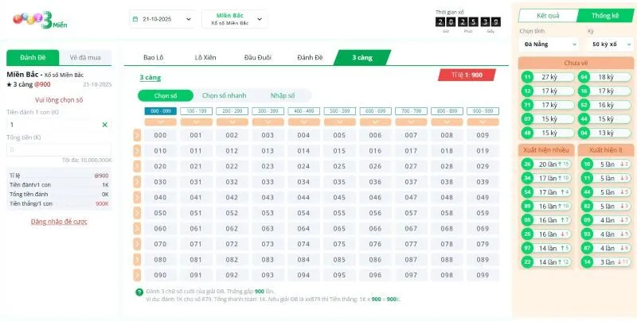637x321 pixels.
Task: Select whole row arrow for row 090
Action: (137, 275)
